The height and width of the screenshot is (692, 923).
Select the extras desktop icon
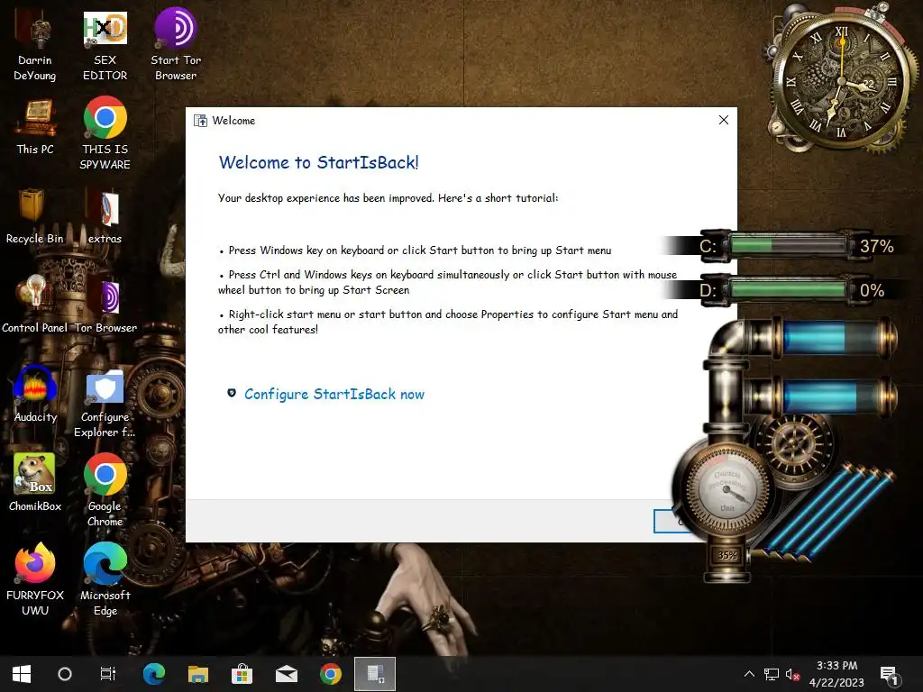pyautogui.click(x=105, y=216)
